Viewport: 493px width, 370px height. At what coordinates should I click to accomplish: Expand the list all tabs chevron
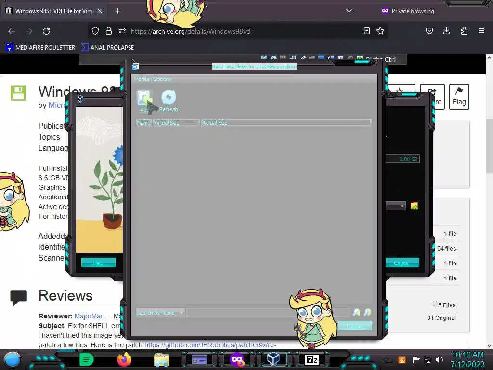click(x=349, y=11)
